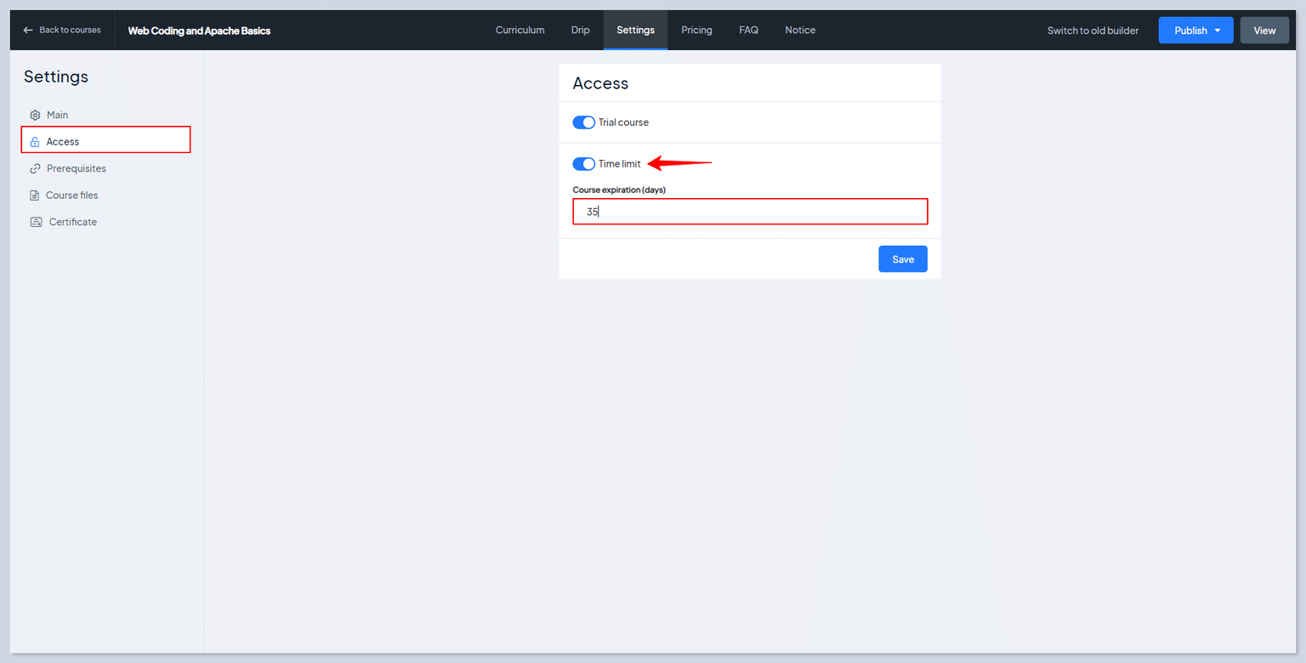This screenshot has width=1306, height=663.
Task: Select the Main settings gear icon
Action: [x=35, y=115]
